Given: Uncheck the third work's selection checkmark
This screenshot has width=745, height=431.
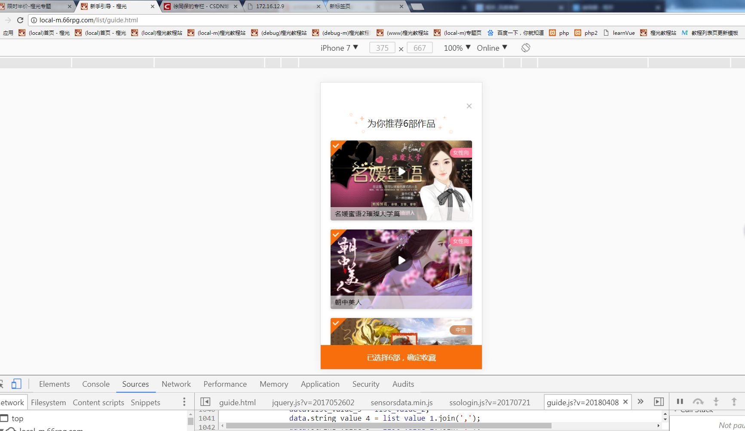Looking at the screenshot, I should click(x=336, y=323).
